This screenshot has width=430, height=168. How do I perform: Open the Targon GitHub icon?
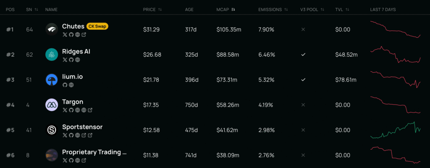point(71,110)
